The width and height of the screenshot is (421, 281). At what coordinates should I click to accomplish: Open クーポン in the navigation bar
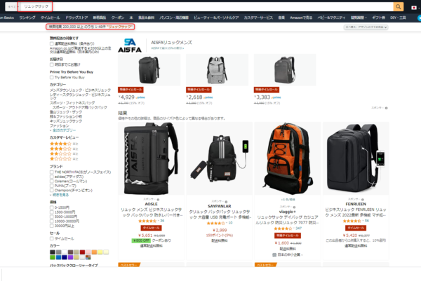pos(118,18)
